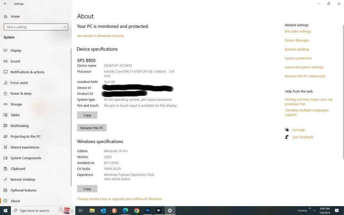This screenshot has height=215, width=344.
Task: Copy Windows specifications with lower Copy button
Action: tap(87, 189)
